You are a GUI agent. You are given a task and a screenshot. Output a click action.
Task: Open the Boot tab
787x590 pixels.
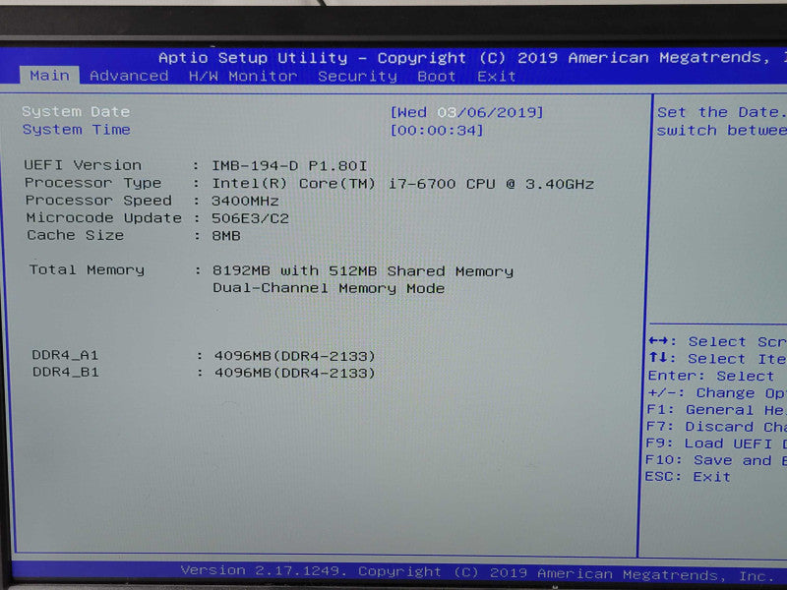436,77
